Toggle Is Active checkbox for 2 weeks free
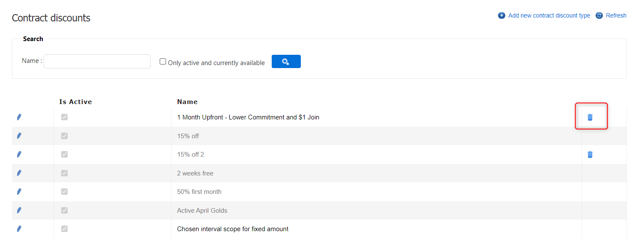 pyautogui.click(x=64, y=173)
